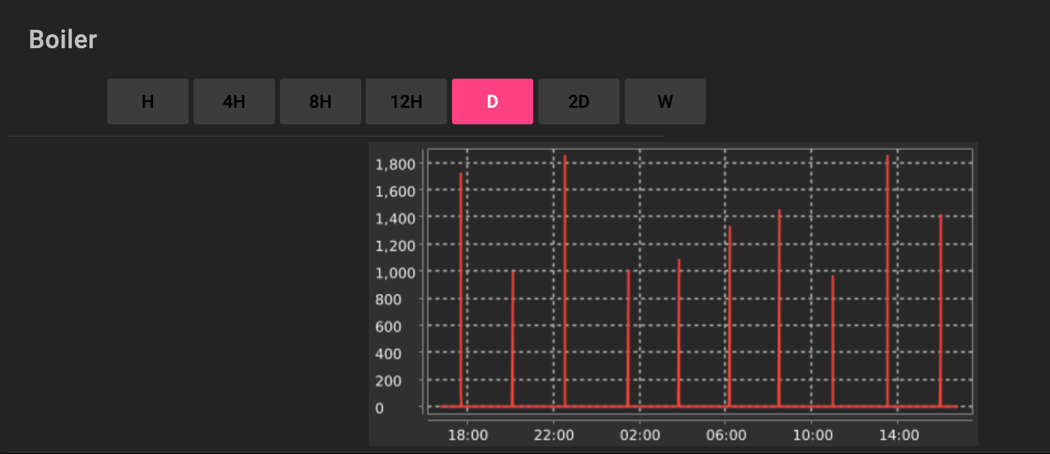Click the tall spike just before 14:00
The height and width of the screenshot is (454, 1050).
point(887,279)
